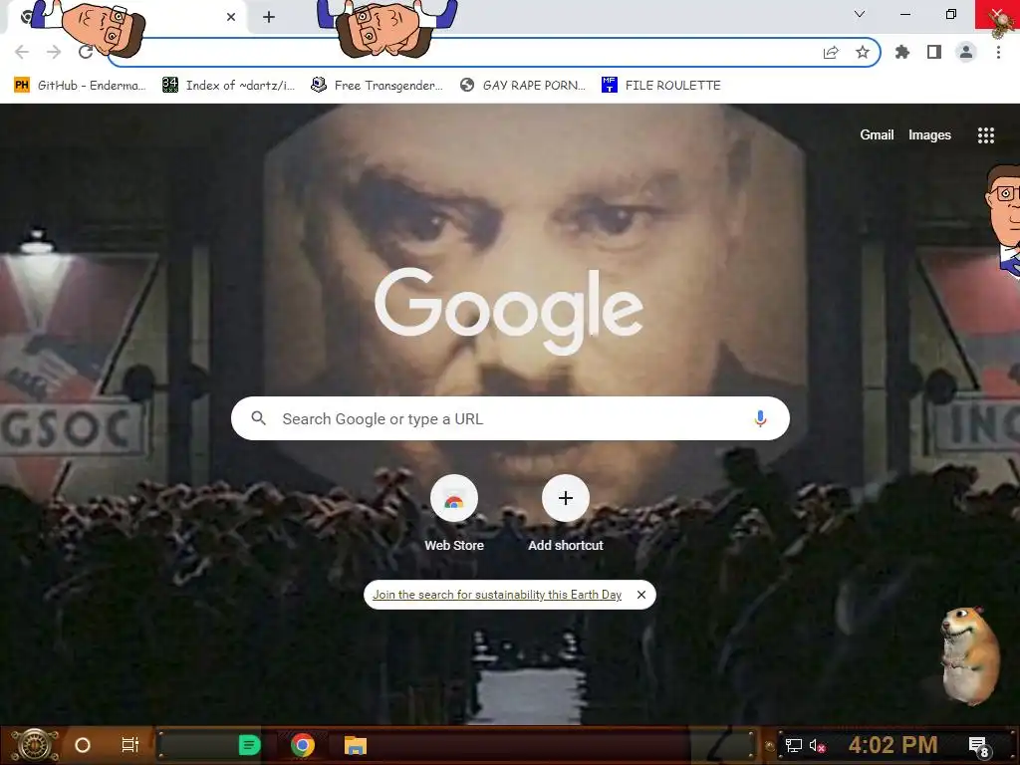Toggle the side panel icon

[x=934, y=52]
